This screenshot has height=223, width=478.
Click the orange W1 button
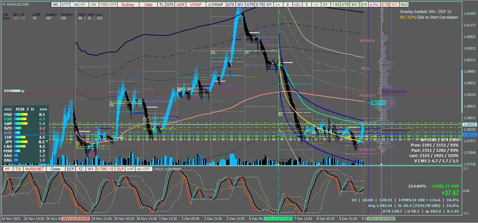click(x=395, y=5)
